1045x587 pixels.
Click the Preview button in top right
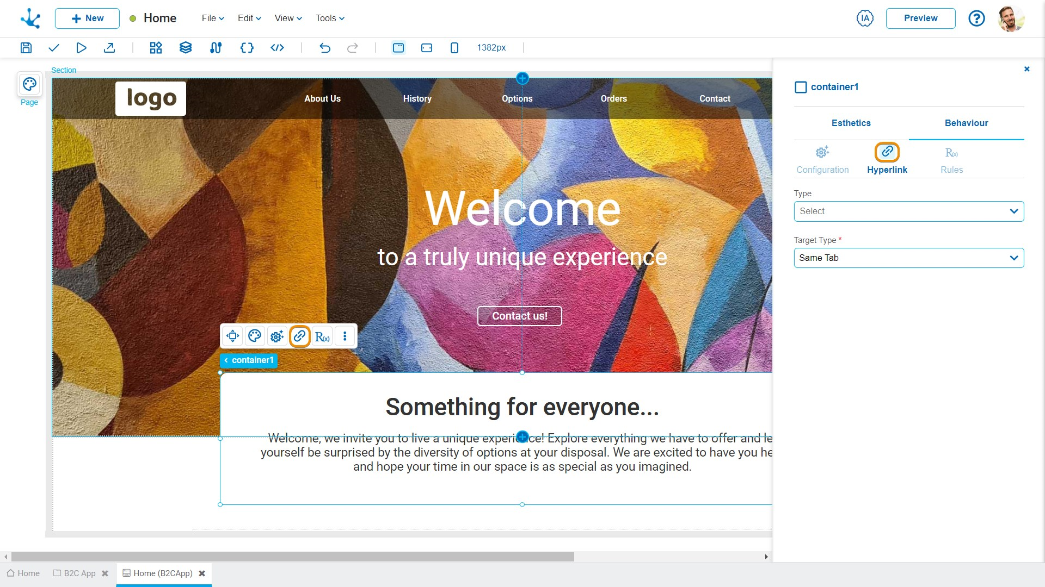[920, 18]
